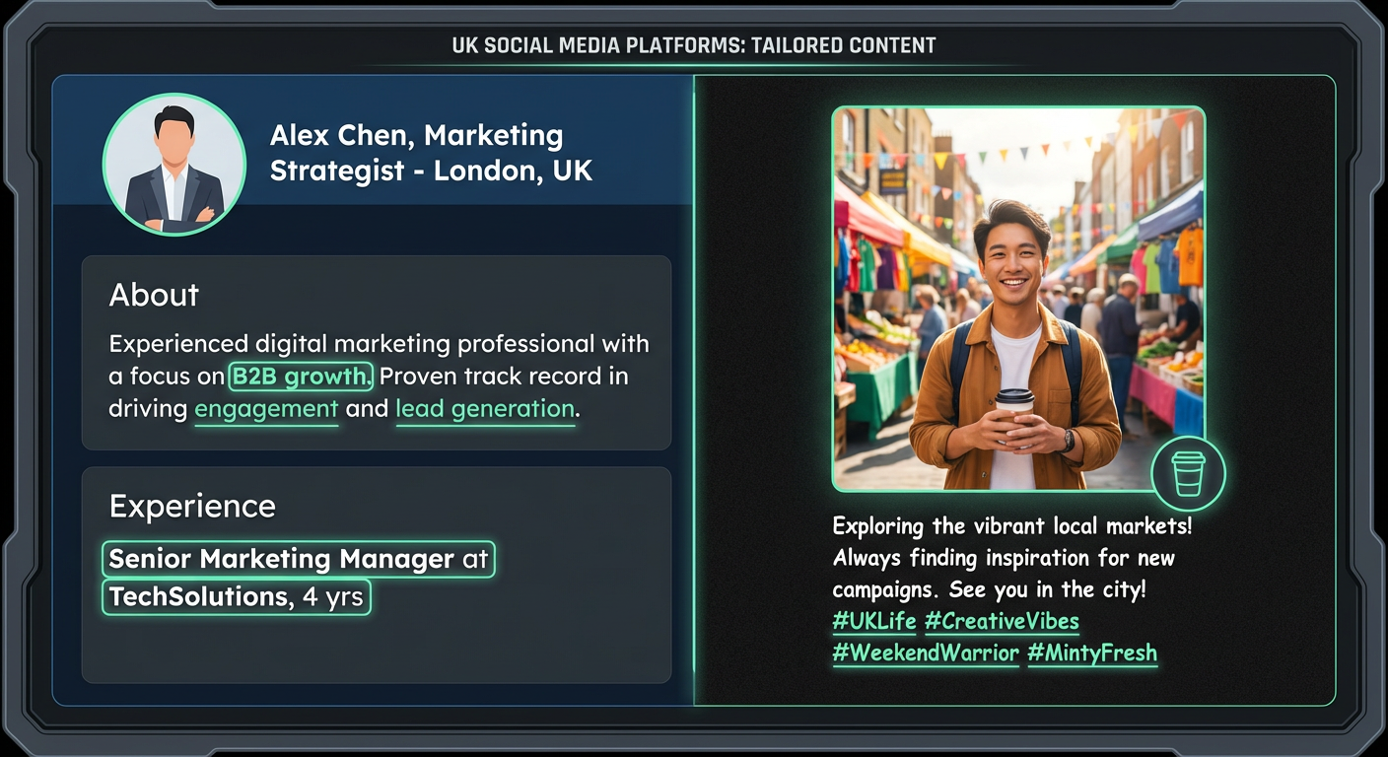Click the '4 yrs' duration text
The image size is (1388, 757).
(x=334, y=597)
